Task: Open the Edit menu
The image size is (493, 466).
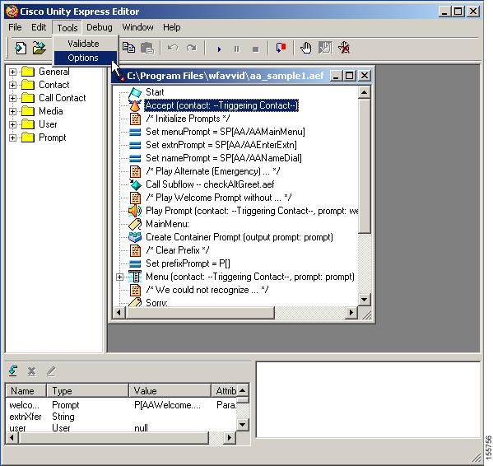Action: (x=39, y=27)
